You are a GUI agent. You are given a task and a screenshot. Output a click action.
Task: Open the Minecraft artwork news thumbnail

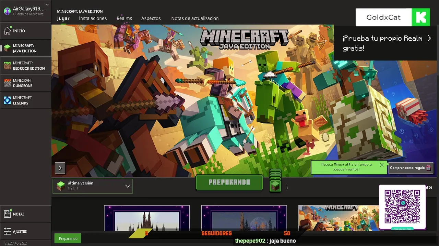click(339, 218)
